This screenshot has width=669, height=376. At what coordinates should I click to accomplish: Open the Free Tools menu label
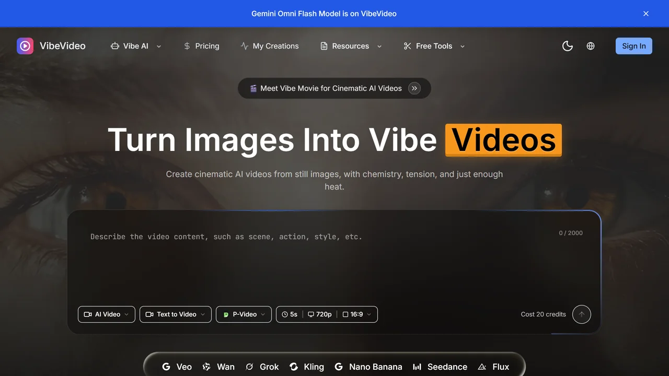point(434,46)
